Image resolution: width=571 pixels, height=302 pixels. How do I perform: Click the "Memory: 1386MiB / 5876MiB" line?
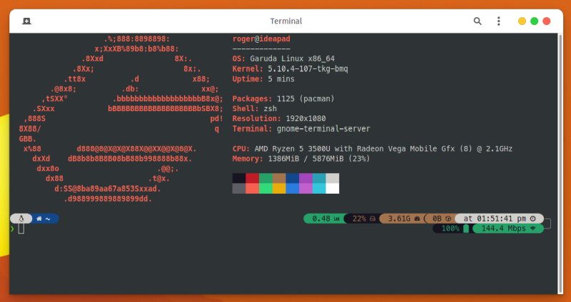(x=301, y=159)
